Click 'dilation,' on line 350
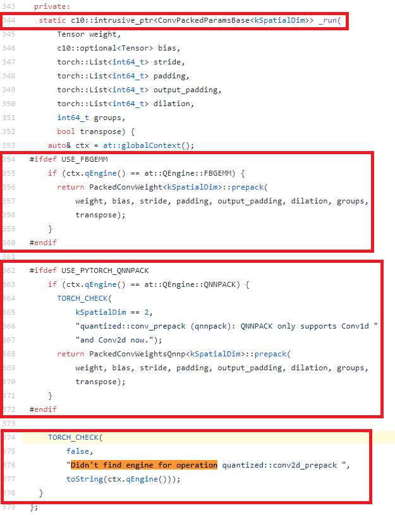395x515 pixels. tap(174, 104)
